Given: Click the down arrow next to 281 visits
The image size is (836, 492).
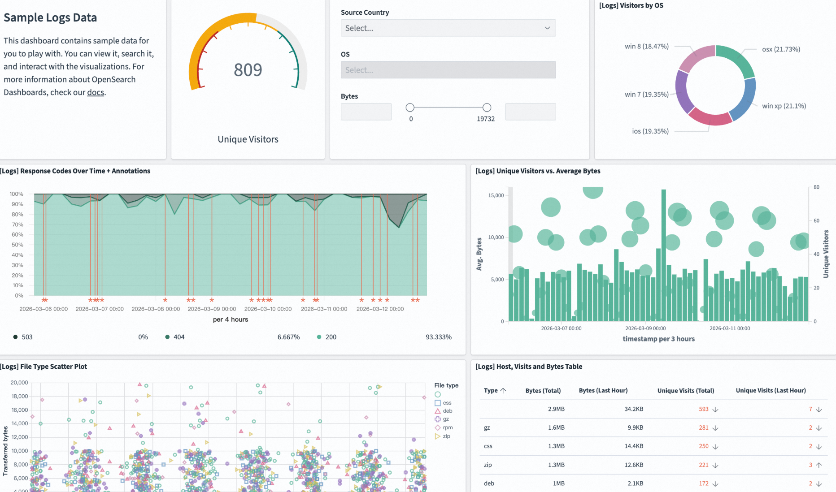Looking at the screenshot, I should click(715, 428).
